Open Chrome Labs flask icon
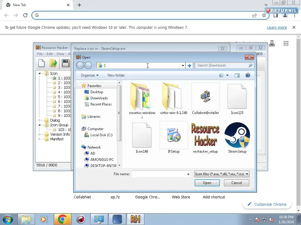 coord(272,43)
